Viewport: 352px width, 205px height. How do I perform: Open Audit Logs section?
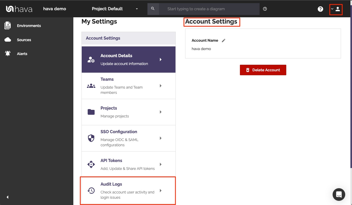[x=128, y=191]
